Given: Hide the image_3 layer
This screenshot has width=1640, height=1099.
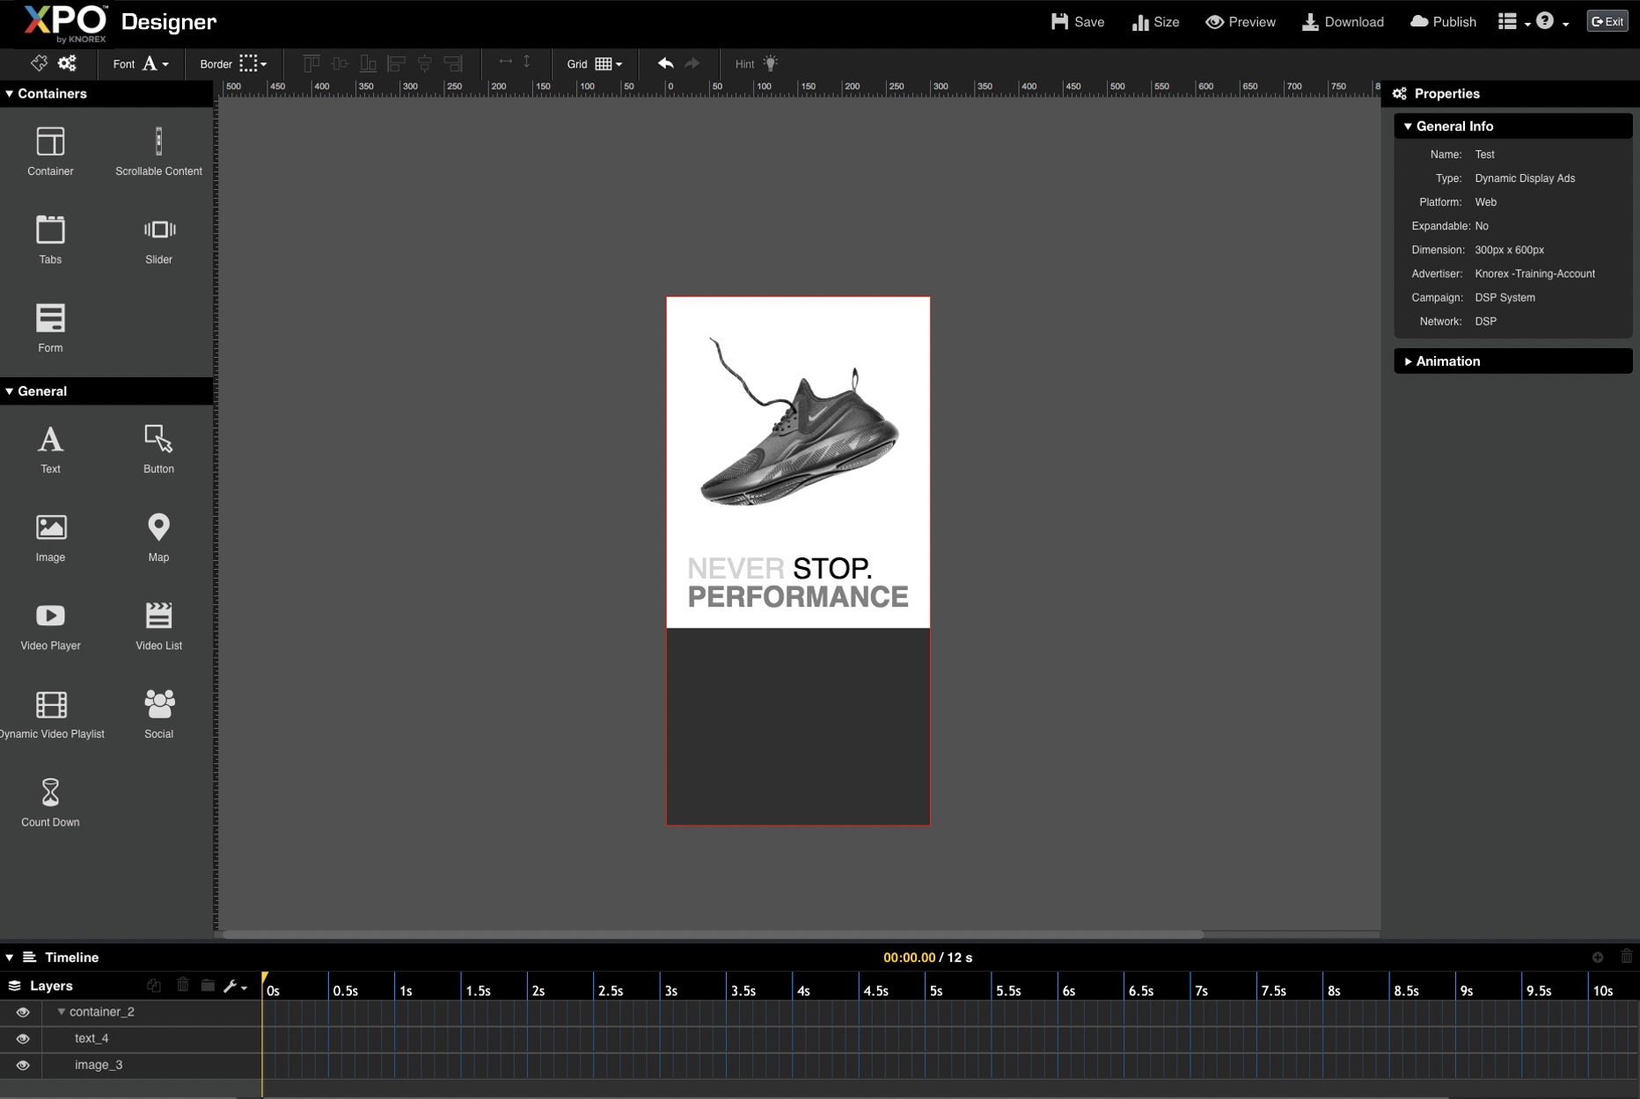Looking at the screenshot, I should tap(23, 1065).
